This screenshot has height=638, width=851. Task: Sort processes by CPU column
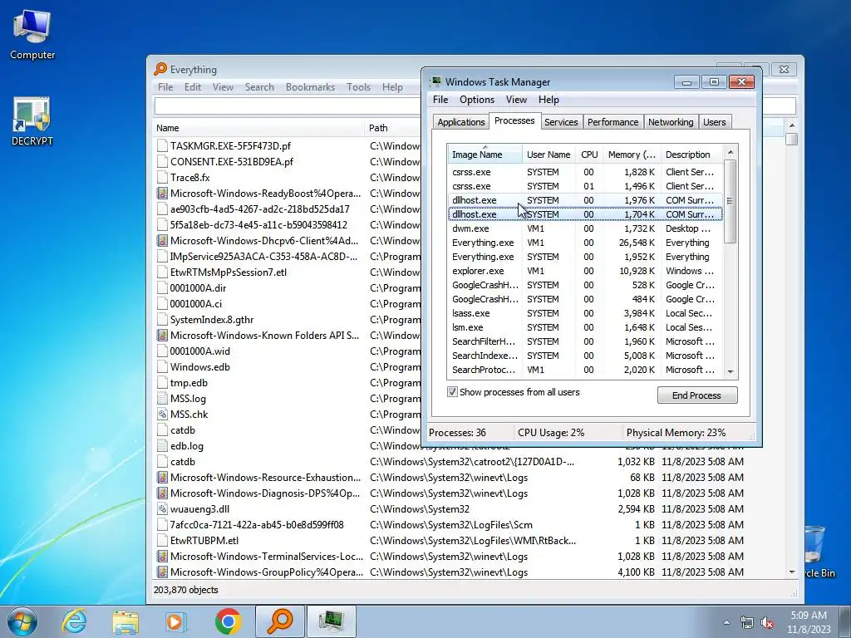tap(589, 155)
